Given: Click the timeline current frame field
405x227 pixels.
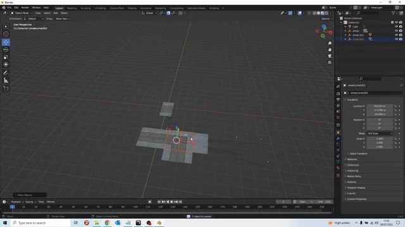Looking at the screenshot, I should 283,202.
